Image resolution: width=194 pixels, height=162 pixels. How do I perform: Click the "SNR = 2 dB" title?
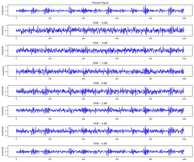[x=100, y=103]
